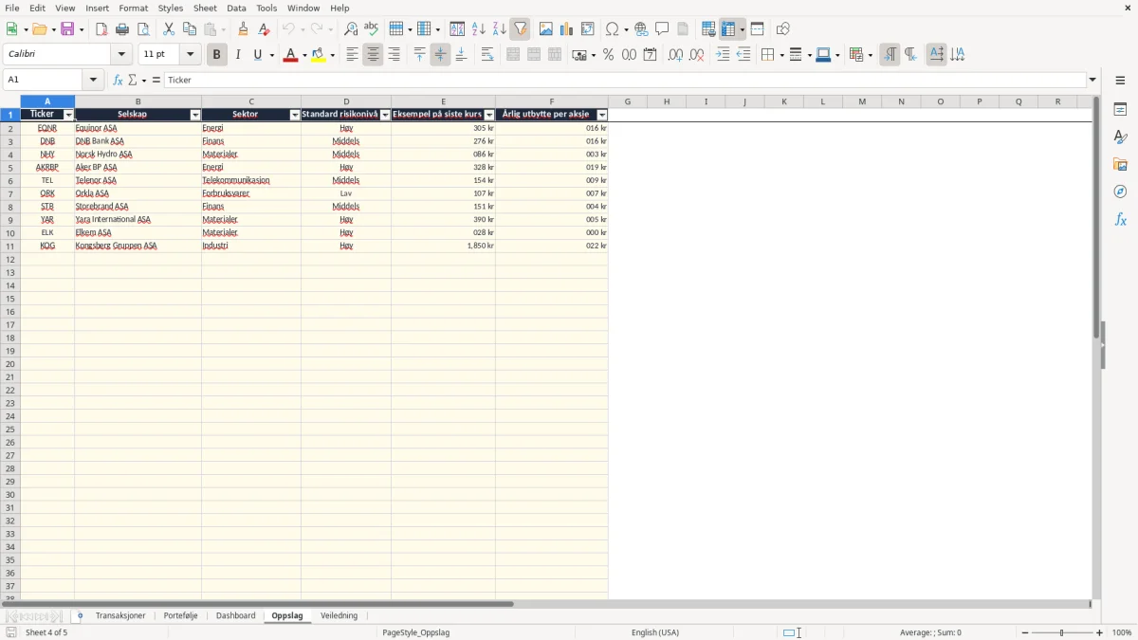
Task: Apply the yellow highlighting color
Action: click(x=319, y=55)
